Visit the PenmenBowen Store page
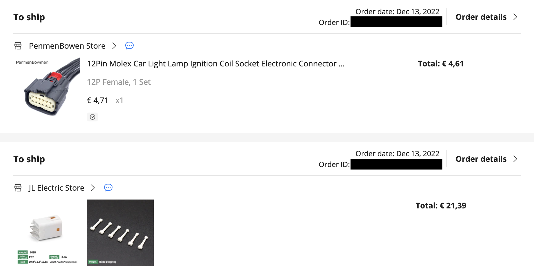 (67, 46)
